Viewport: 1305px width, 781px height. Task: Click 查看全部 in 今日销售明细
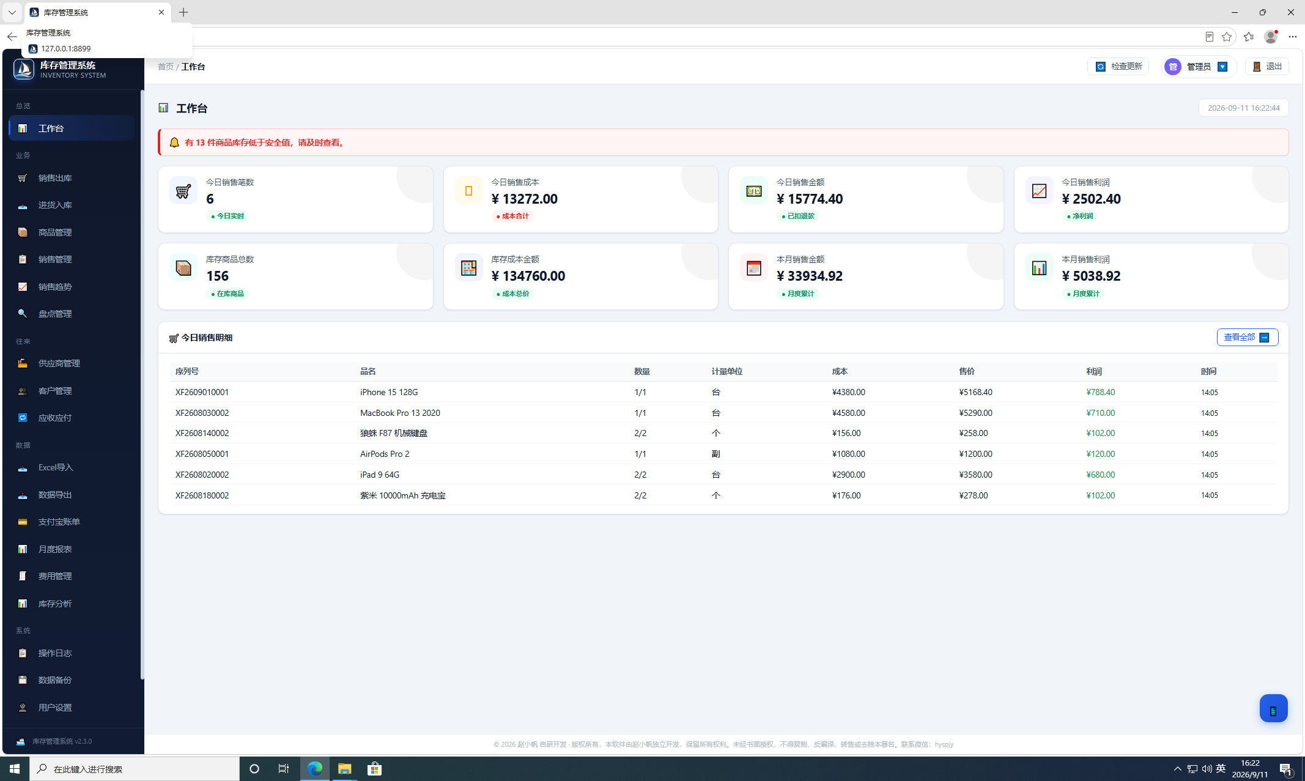(1247, 337)
